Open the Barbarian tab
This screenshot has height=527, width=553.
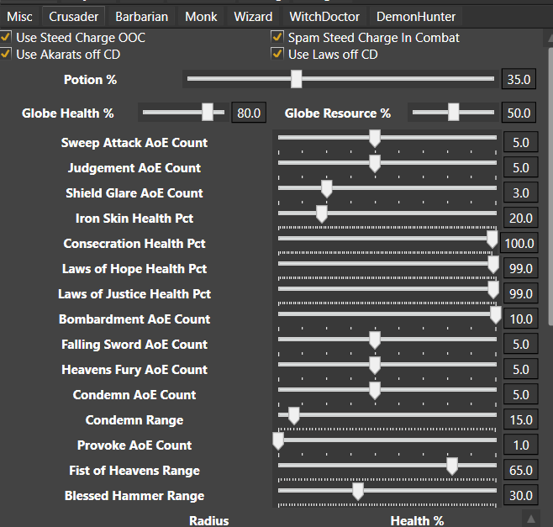[142, 17]
